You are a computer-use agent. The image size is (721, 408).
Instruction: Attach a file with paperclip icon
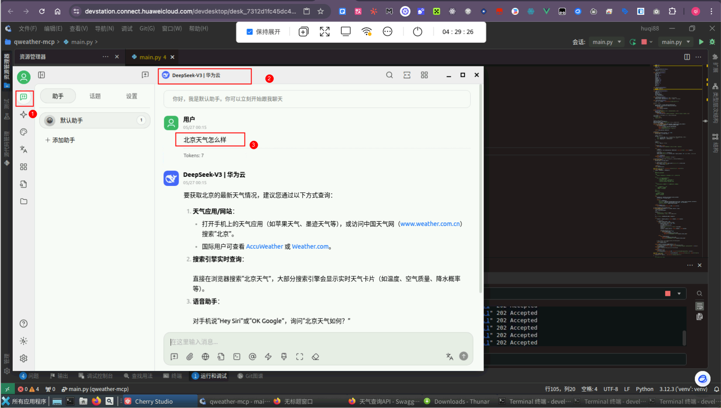[190, 357]
